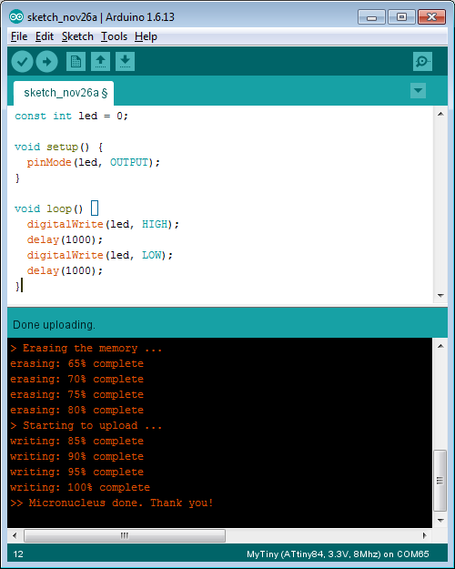455x569 pixels.
Task: Click console horizontal scroll right arrow
Action: (425, 535)
